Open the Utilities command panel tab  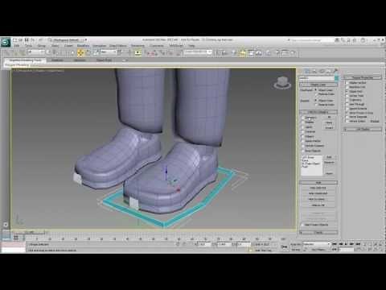[x=335, y=71]
